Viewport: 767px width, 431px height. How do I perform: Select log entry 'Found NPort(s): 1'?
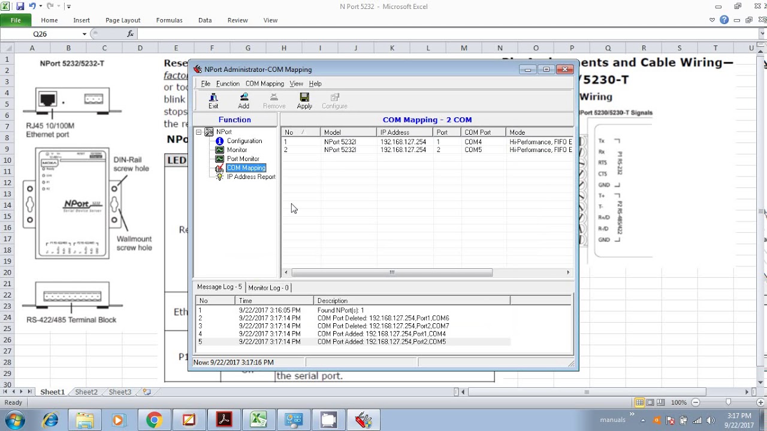[354, 310]
